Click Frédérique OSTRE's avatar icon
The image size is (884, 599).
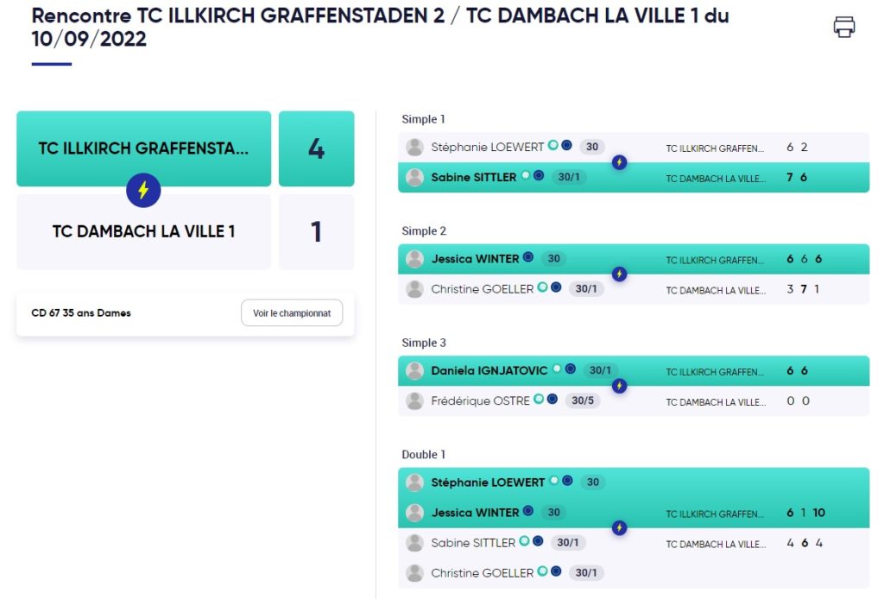(415, 401)
